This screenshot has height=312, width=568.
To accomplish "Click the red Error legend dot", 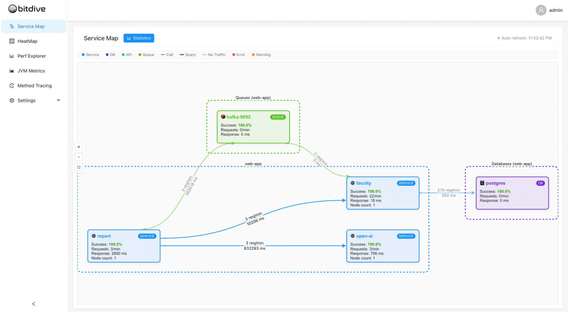I will point(234,55).
